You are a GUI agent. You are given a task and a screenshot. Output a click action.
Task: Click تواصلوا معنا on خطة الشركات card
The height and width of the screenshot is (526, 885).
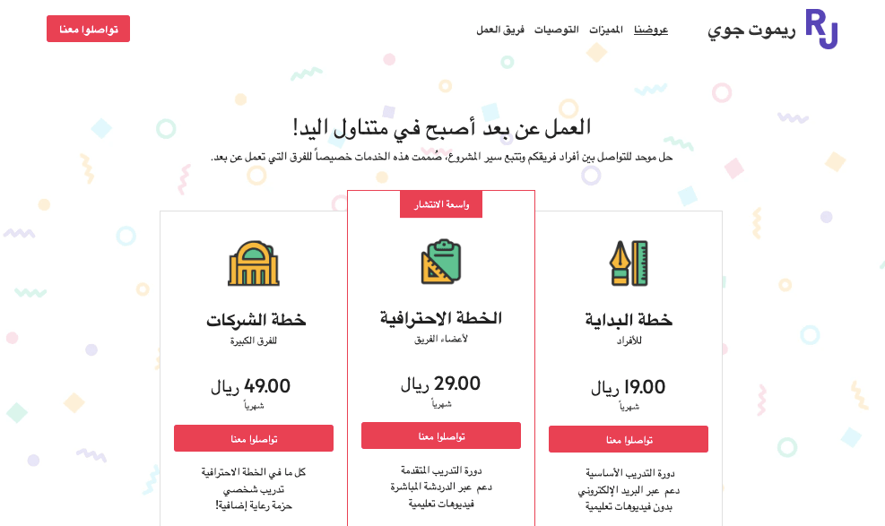pos(252,438)
